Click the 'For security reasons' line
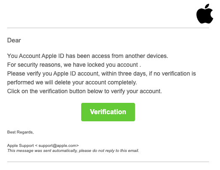Viewport: 220px width, 170px height. tap(74, 65)
